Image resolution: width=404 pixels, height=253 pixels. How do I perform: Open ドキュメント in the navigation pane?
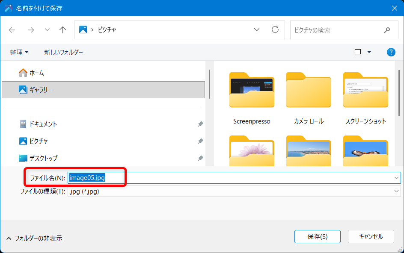(x=103, y=124)
